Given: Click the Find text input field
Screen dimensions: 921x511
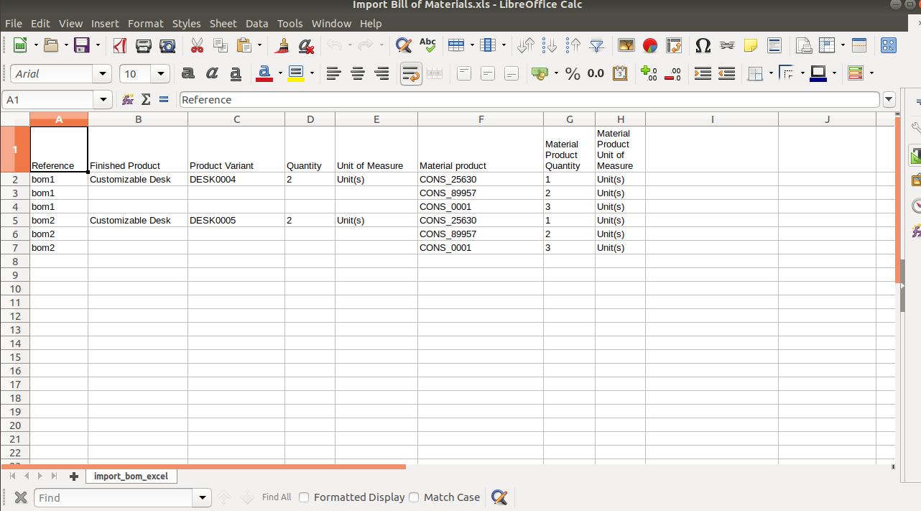Looking at the screenshot, I should [114, 497].
